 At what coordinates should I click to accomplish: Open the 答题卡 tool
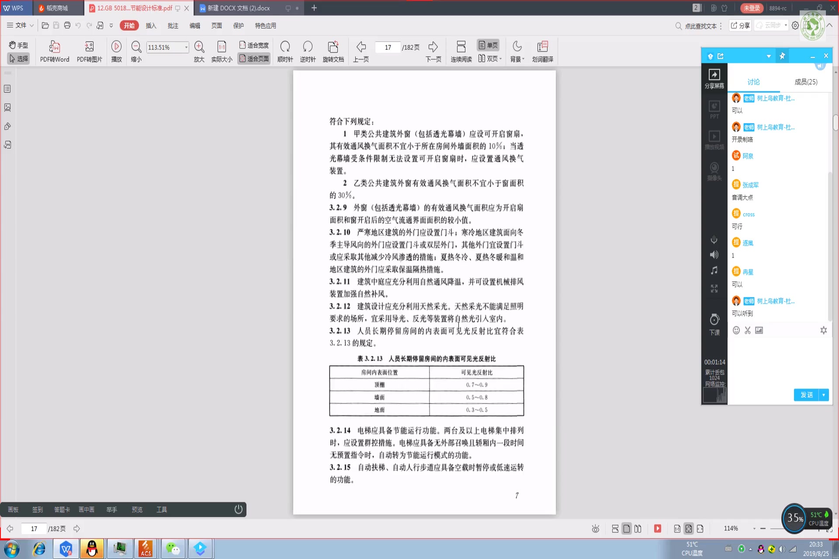(62, 510)
